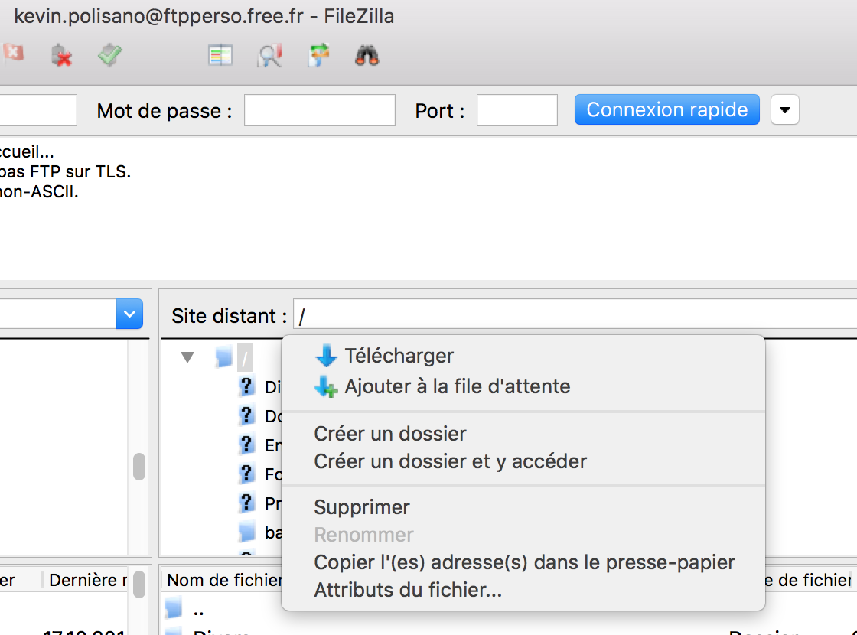
Task: Toggle synchronized browsing icon
Action: [318, 55]
